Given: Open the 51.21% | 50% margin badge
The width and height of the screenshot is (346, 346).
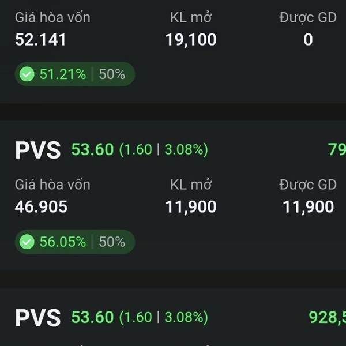Looking at the screenshot, I should pyautogui.click(x=75, y=74).
